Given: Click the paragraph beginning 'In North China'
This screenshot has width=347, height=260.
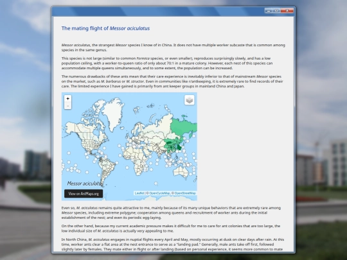Looking at the screenshot, I should (173, 245).
